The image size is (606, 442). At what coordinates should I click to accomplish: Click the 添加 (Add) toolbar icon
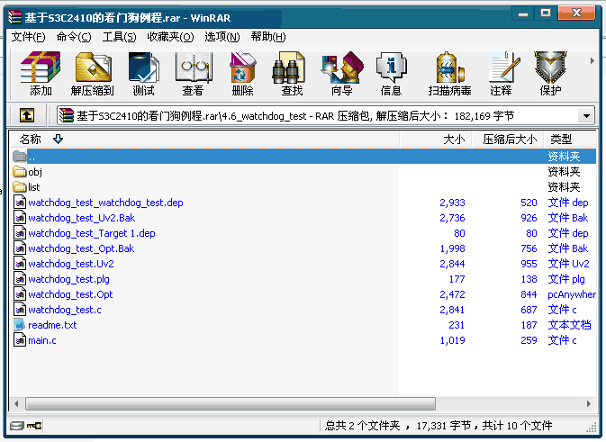click(x=41, y=68)
